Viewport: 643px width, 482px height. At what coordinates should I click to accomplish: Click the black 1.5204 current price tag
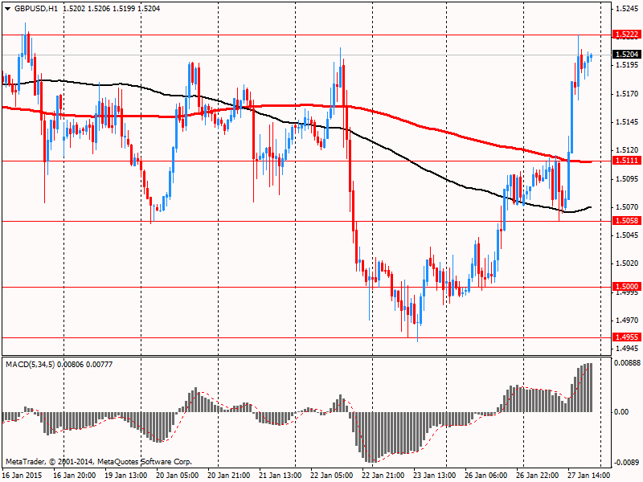click(x=626, y=54)
